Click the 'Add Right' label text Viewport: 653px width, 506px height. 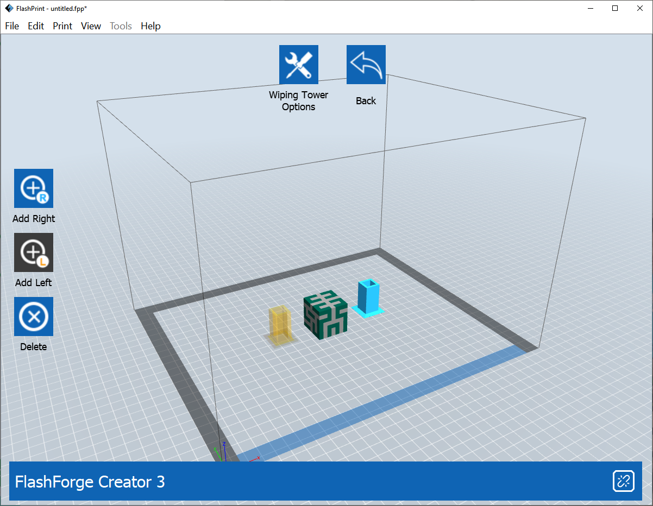tap(34, 219)
